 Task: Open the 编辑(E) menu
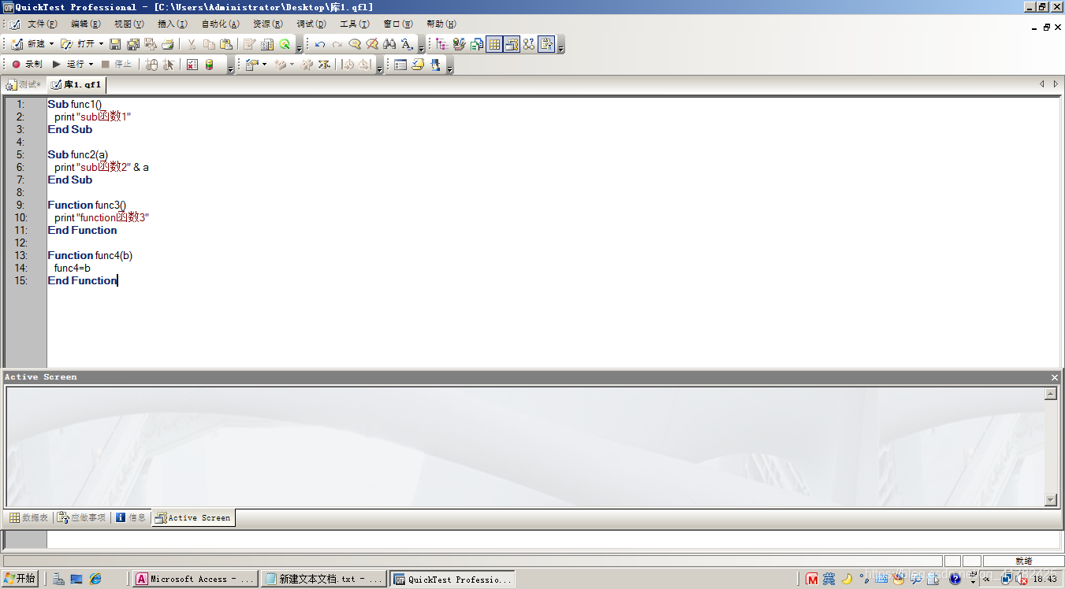point(85,24)
